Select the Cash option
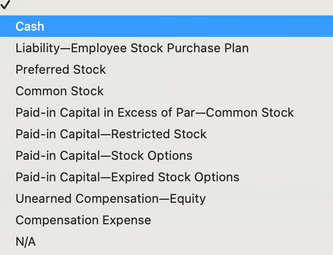 tap(30, 26)
